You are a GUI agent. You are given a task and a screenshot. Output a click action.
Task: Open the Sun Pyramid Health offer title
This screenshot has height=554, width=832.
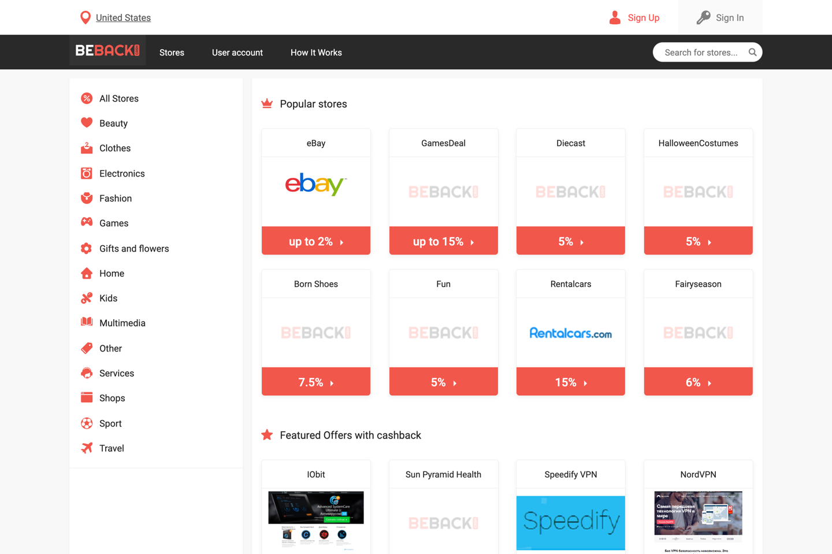click(443, 474)
